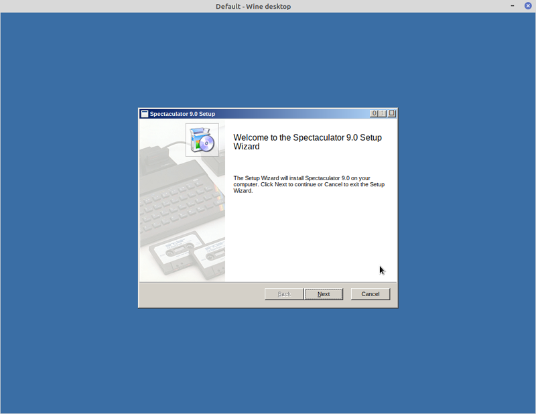Click the grey footer area beside Back
Screen dimensions: 536x414
point(201,295)
